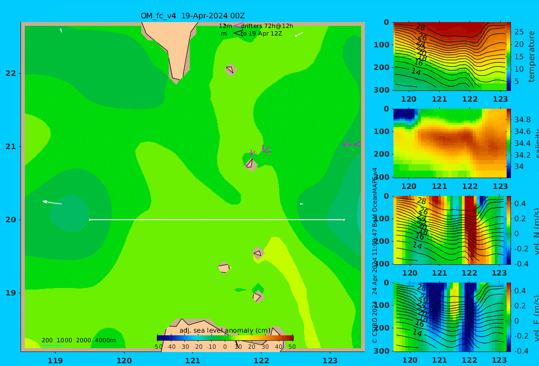
Task: Click the magenta drifter arrow in legend
Action: (x=238, y=26)
